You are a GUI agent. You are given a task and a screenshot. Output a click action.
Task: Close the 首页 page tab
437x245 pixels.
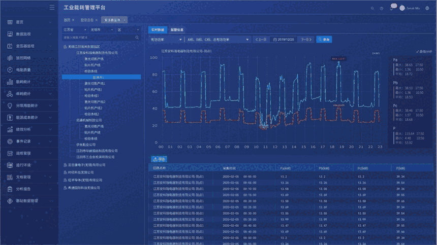(x=73, y=20)
